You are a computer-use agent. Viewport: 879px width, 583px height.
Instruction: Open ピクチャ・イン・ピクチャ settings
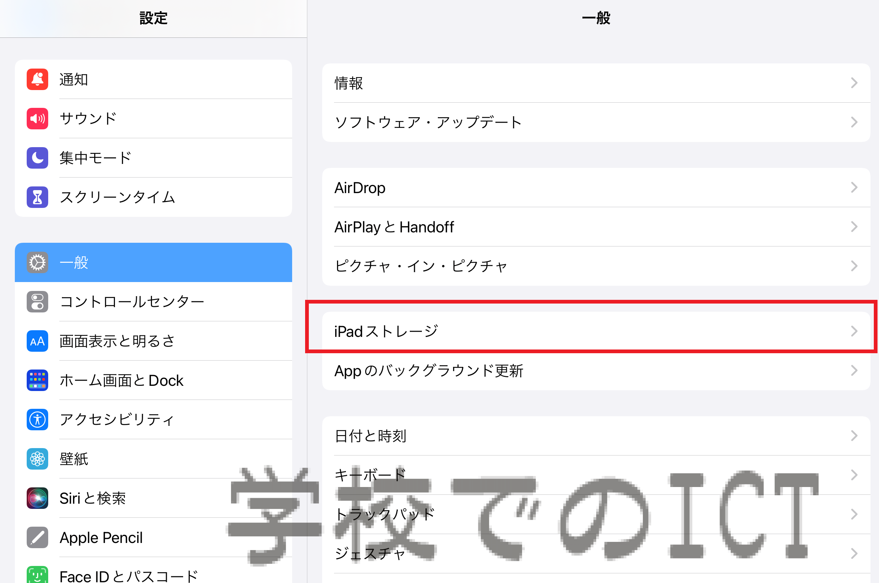(596, 266)
